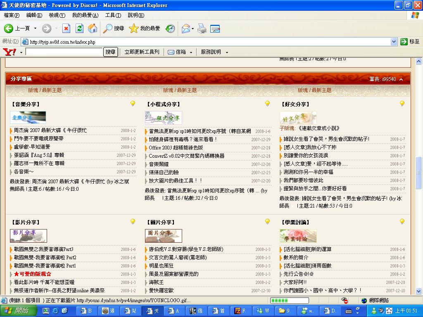Click the vertical scrollbar down arrow
This screenshot has height=317, width=423.
coord(419,291)
